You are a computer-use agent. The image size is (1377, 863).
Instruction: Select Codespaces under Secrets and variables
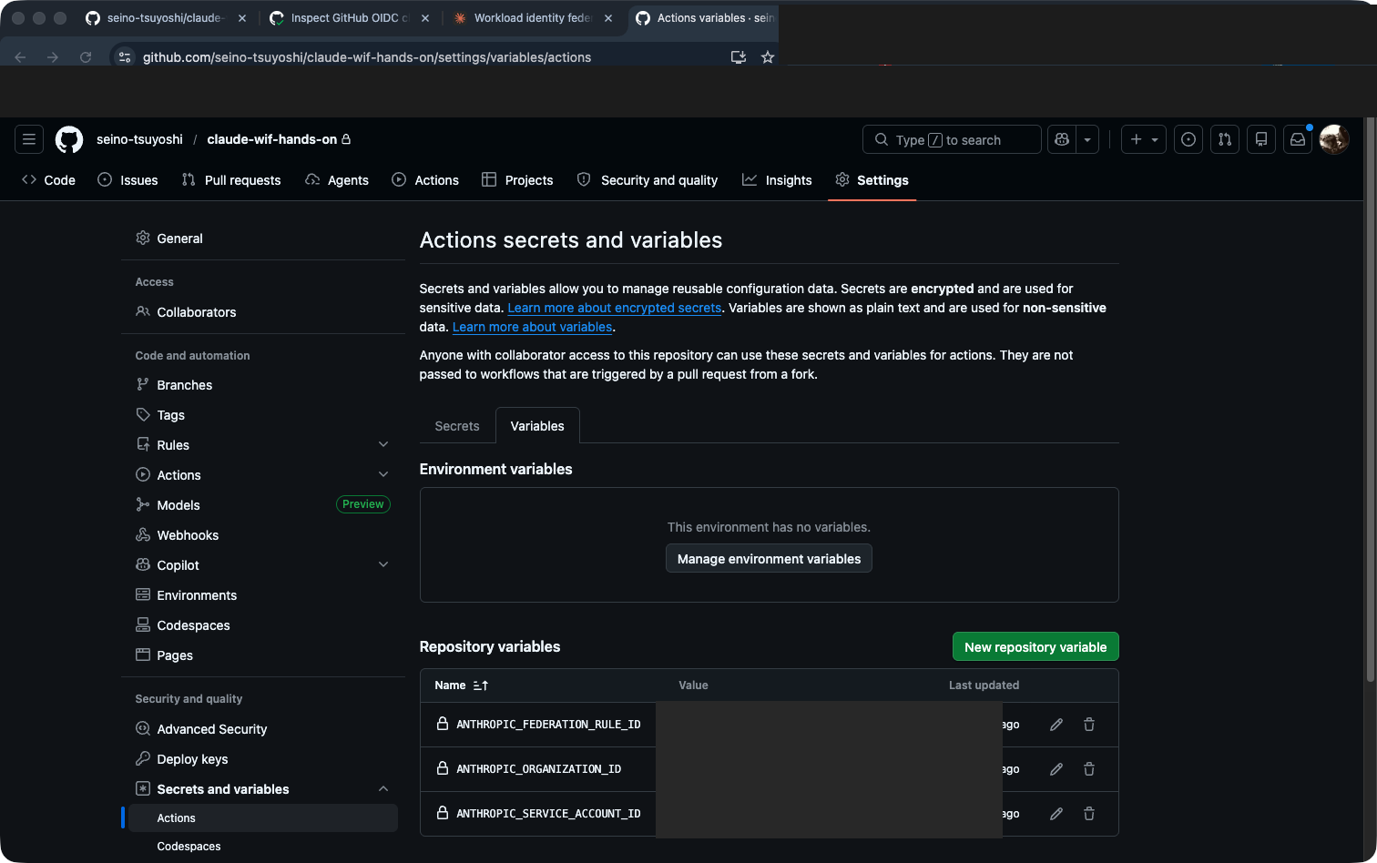coord(263,847)
